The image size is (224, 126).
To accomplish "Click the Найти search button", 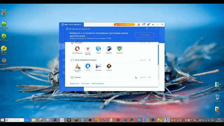I will pyautogui.click(x=27, y=120).
